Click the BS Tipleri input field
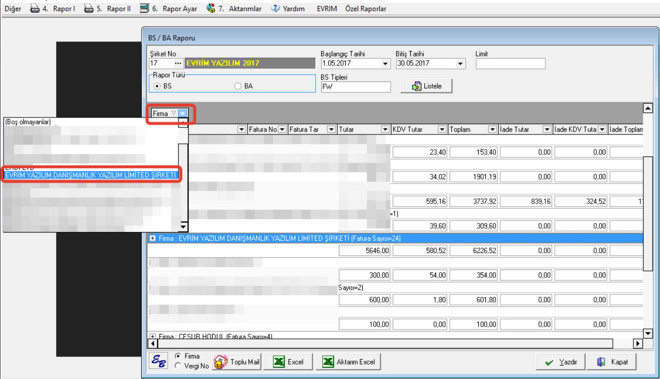Screen dimensions: 660x379 tap(356, 87)
